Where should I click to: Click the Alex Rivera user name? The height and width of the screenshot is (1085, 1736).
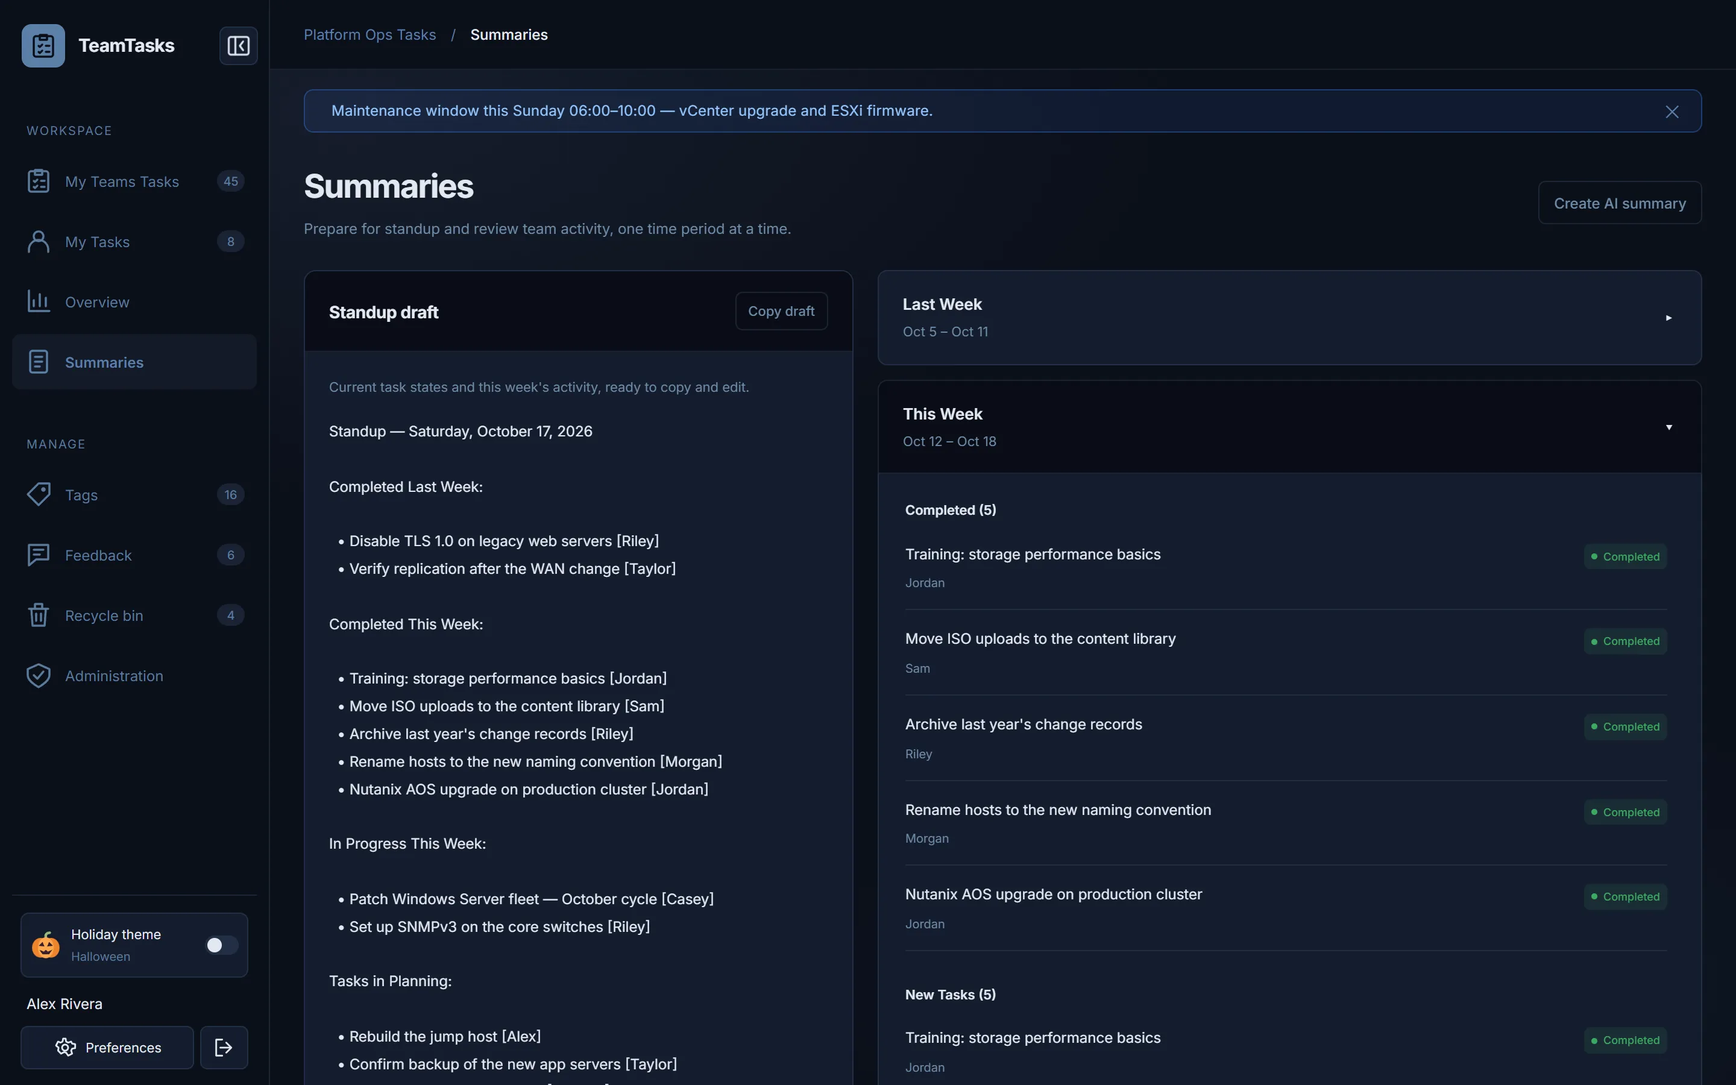[64, 1003]
